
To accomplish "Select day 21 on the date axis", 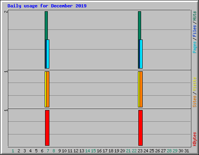I will [x=128, y=151].
